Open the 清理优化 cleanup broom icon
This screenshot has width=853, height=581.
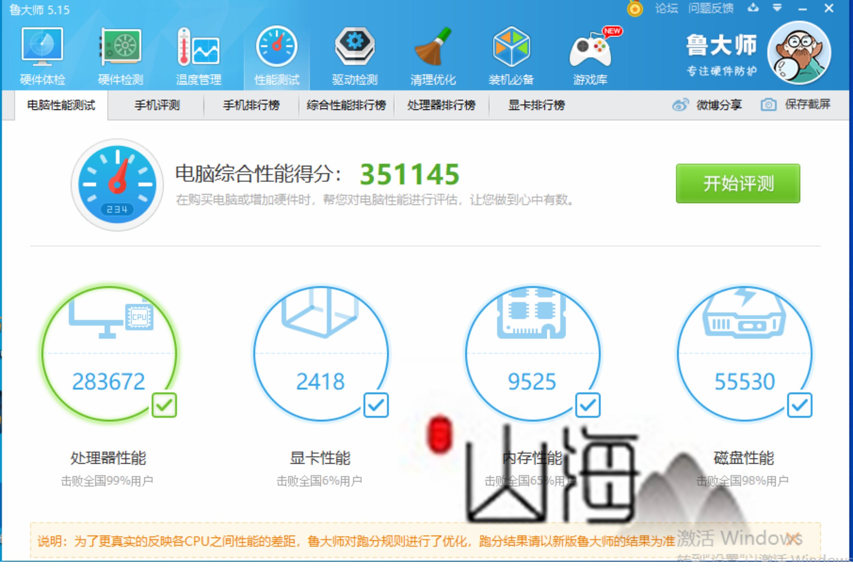(x=433, y=46)
